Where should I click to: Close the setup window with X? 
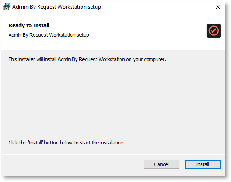pyautogui.click(x=218, y=7)
